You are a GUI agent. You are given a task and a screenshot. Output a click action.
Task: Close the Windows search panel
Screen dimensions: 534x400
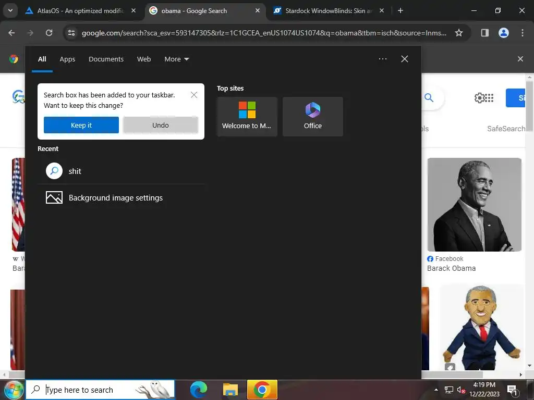coord(405,59)
